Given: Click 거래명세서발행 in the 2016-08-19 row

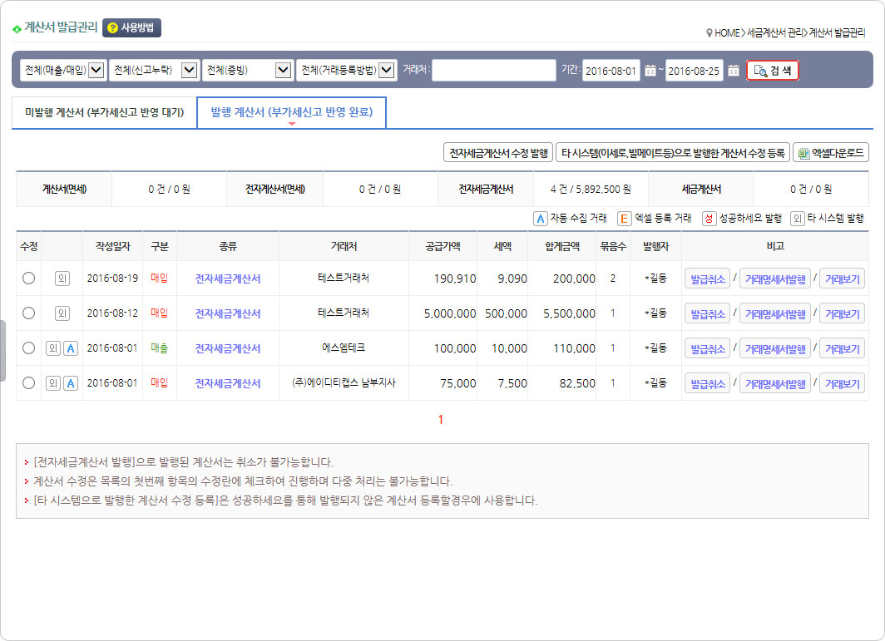Looking at the screenshot, I should click(775, 279).
